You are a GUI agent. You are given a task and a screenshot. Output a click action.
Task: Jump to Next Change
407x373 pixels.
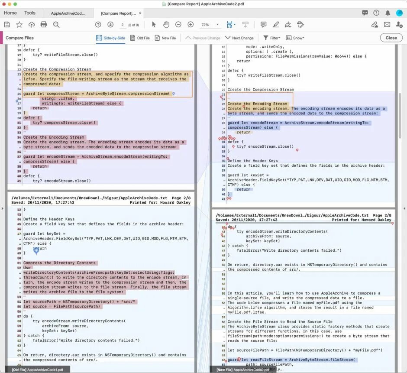[239, 38]
